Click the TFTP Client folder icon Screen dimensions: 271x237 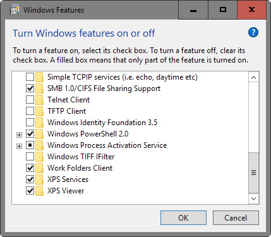[39, 111]
